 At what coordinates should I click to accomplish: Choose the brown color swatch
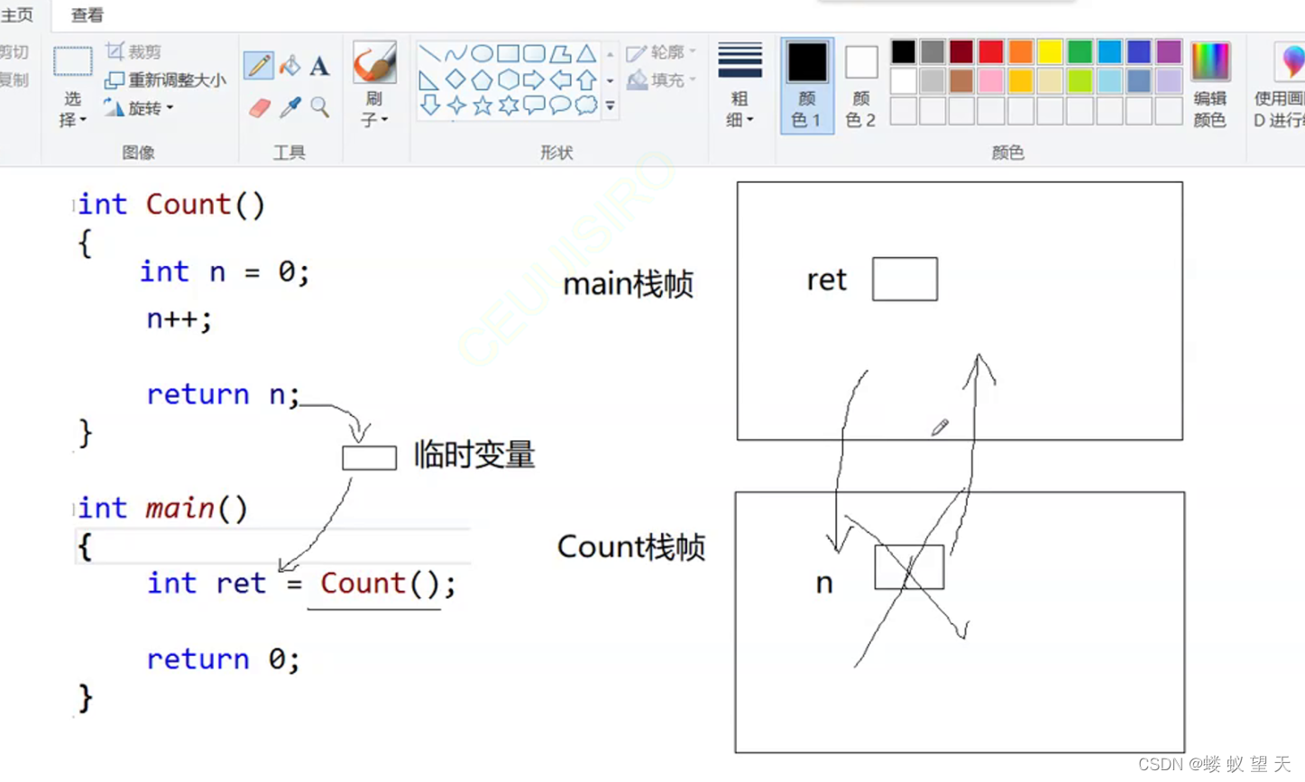click(x=961, y=81)
